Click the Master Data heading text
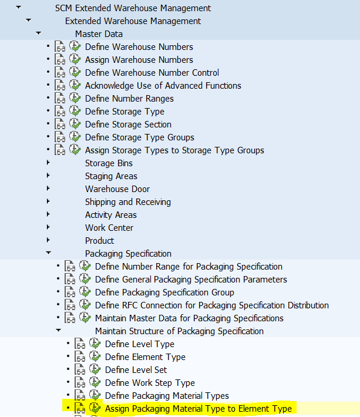This screenshot has width=360, height=417. click(99, 34)
